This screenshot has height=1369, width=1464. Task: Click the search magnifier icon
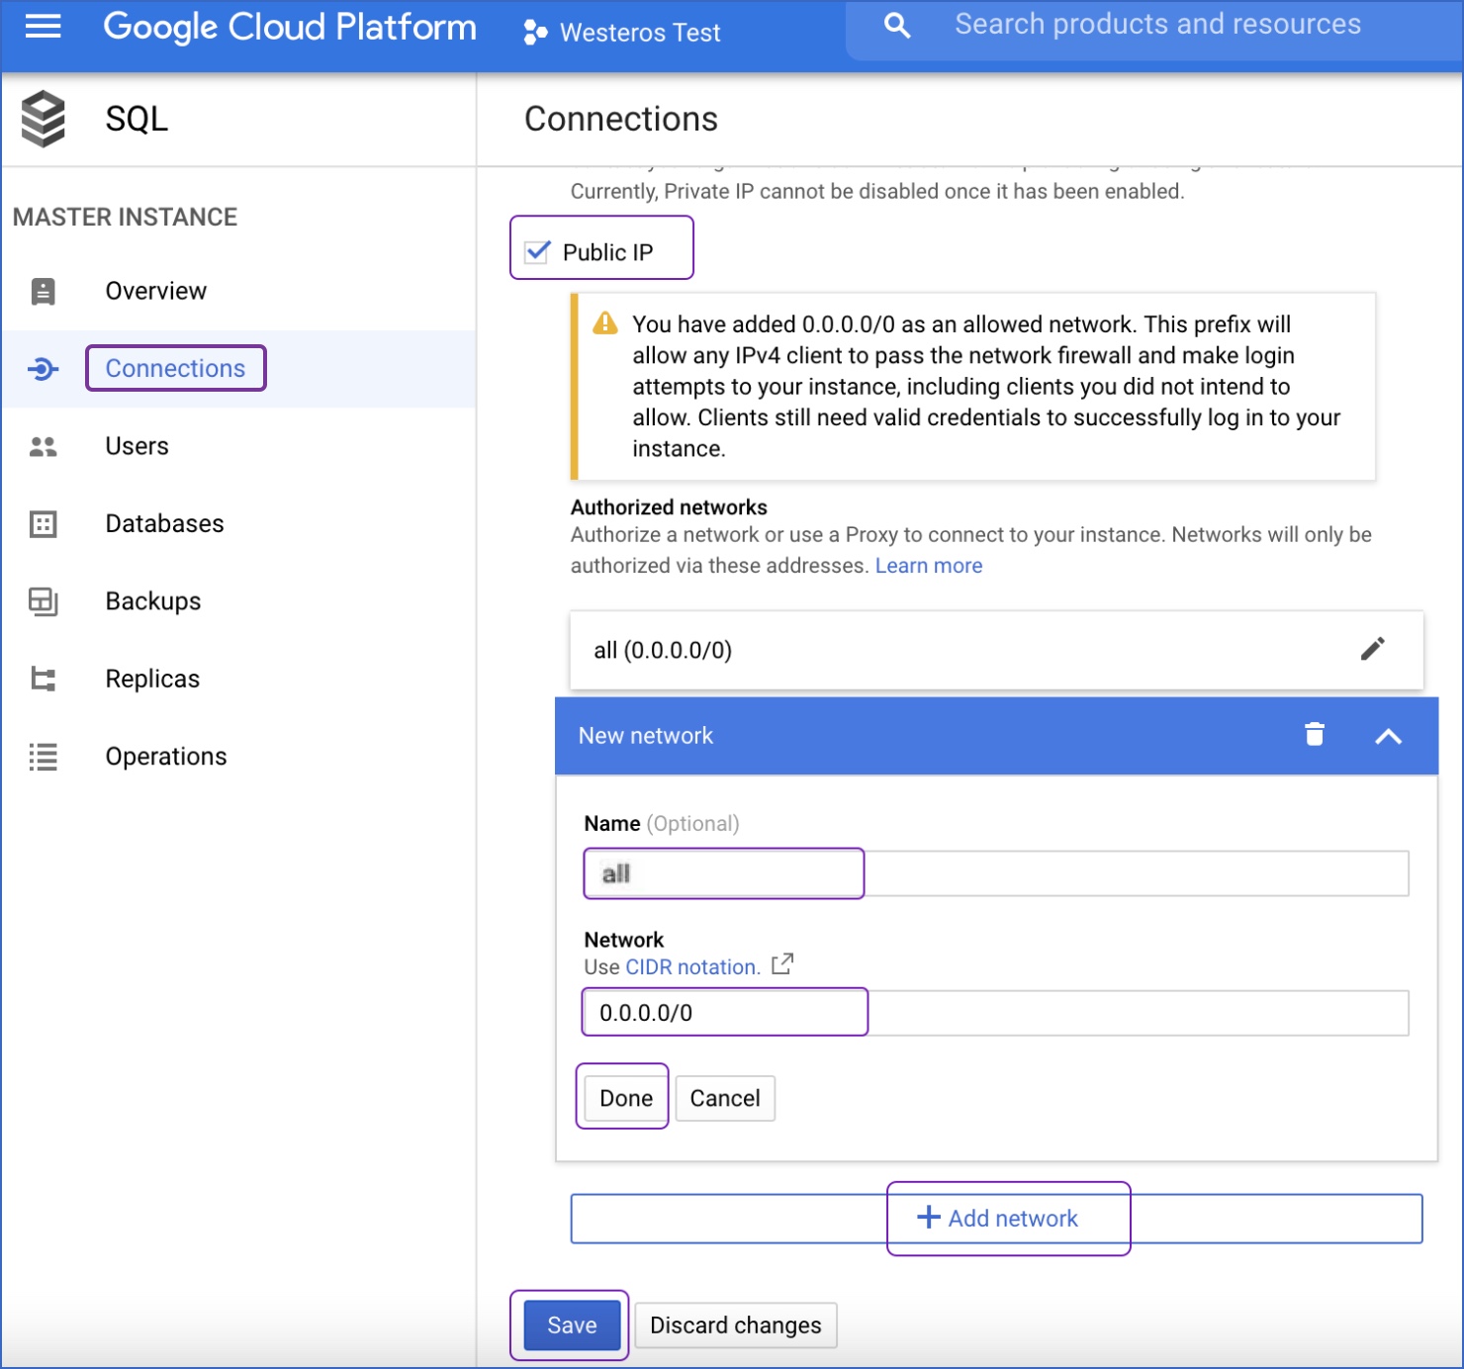click(x=895, y=25)
